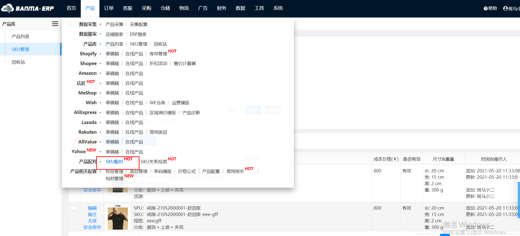The image size is (520, 236).
Task: Click SKU配对 under 产品配对
Action: pos(114,162)
